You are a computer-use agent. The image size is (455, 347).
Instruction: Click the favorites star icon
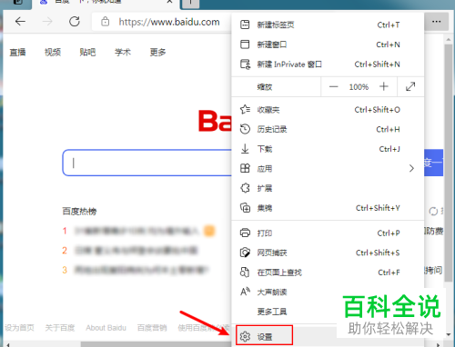[x=245, y=109]
